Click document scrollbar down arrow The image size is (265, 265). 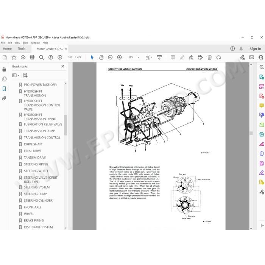click(x=251, y=228)
